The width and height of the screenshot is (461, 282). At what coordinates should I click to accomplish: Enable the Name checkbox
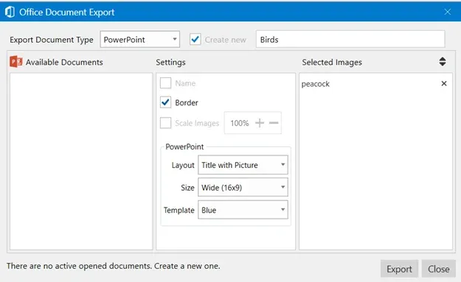165,83
